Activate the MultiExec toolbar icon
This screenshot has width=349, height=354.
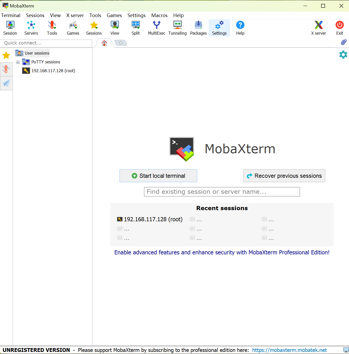[x=157, y=28]
